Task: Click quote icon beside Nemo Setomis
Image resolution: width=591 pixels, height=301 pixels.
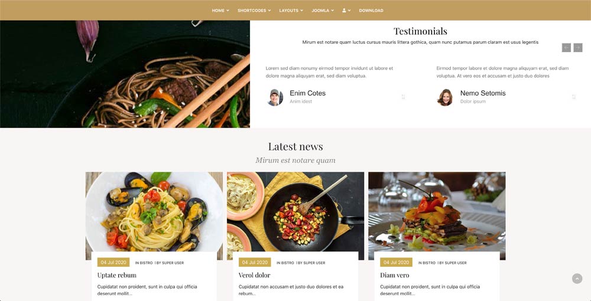Action: (574, 97)
